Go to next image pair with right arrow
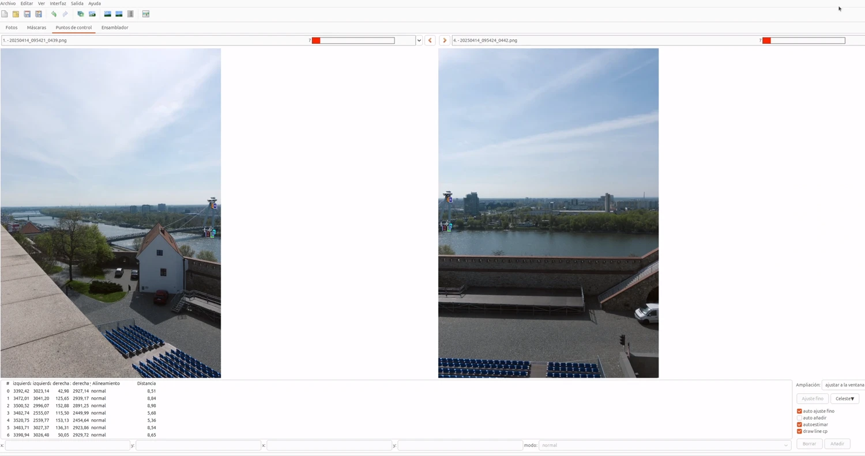 [x=444, y=40]
